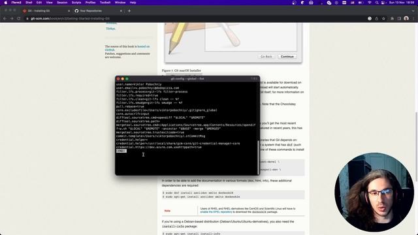Open the View menu
This screenshot has width=418, height=235.
tap(50, 3)
